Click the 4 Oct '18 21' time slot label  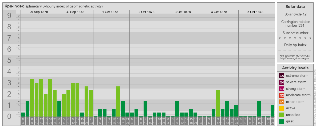pos(232,121)
